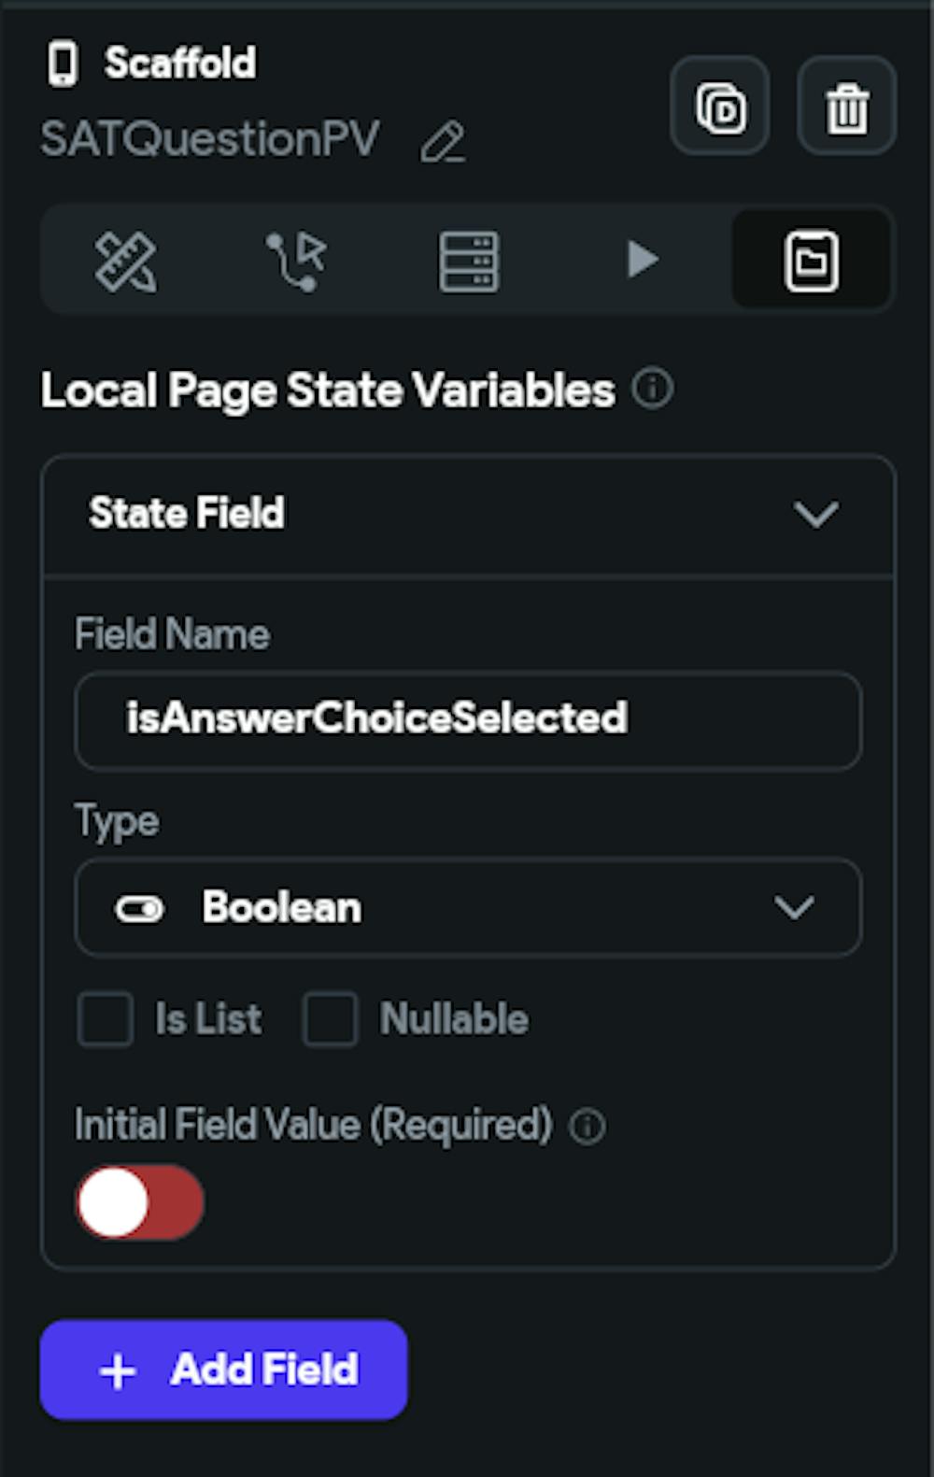Open the design properties ruler tab

pyautogui.click(x=126, y=261)
